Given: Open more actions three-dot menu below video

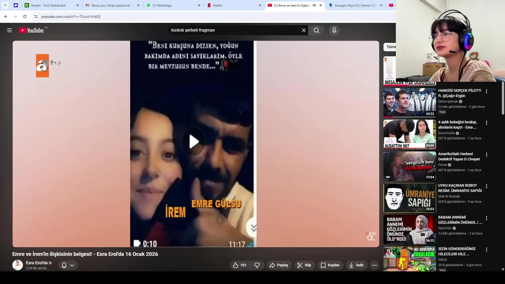Looking at the screenshot, I should [374, 265].
